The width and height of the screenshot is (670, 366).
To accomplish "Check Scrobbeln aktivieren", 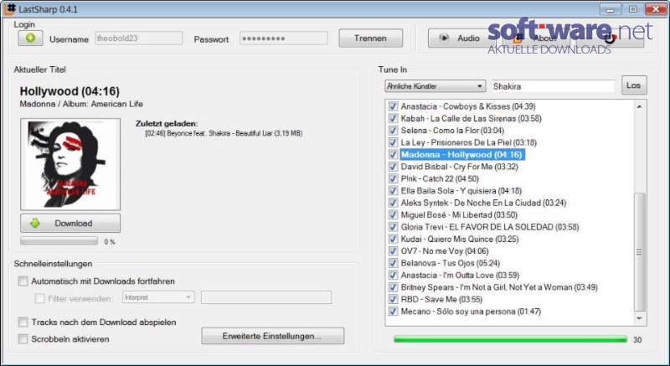I will point(23,338).
